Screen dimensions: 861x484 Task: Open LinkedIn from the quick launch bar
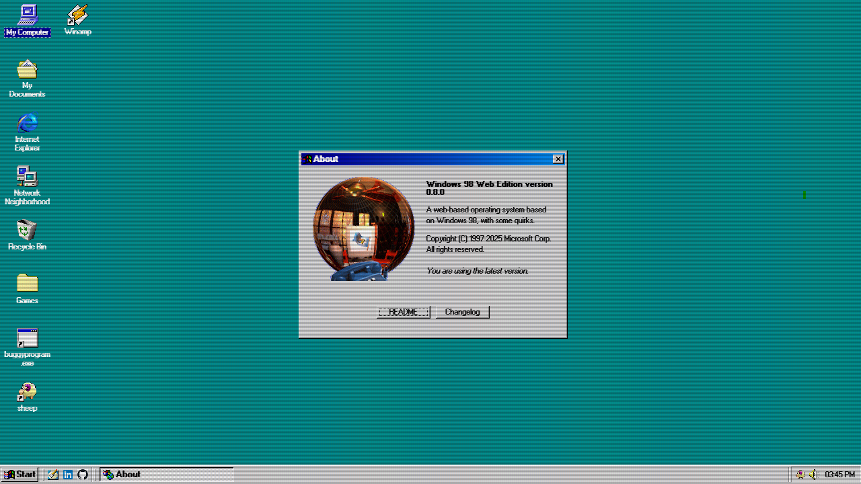[x=67, y=474]
